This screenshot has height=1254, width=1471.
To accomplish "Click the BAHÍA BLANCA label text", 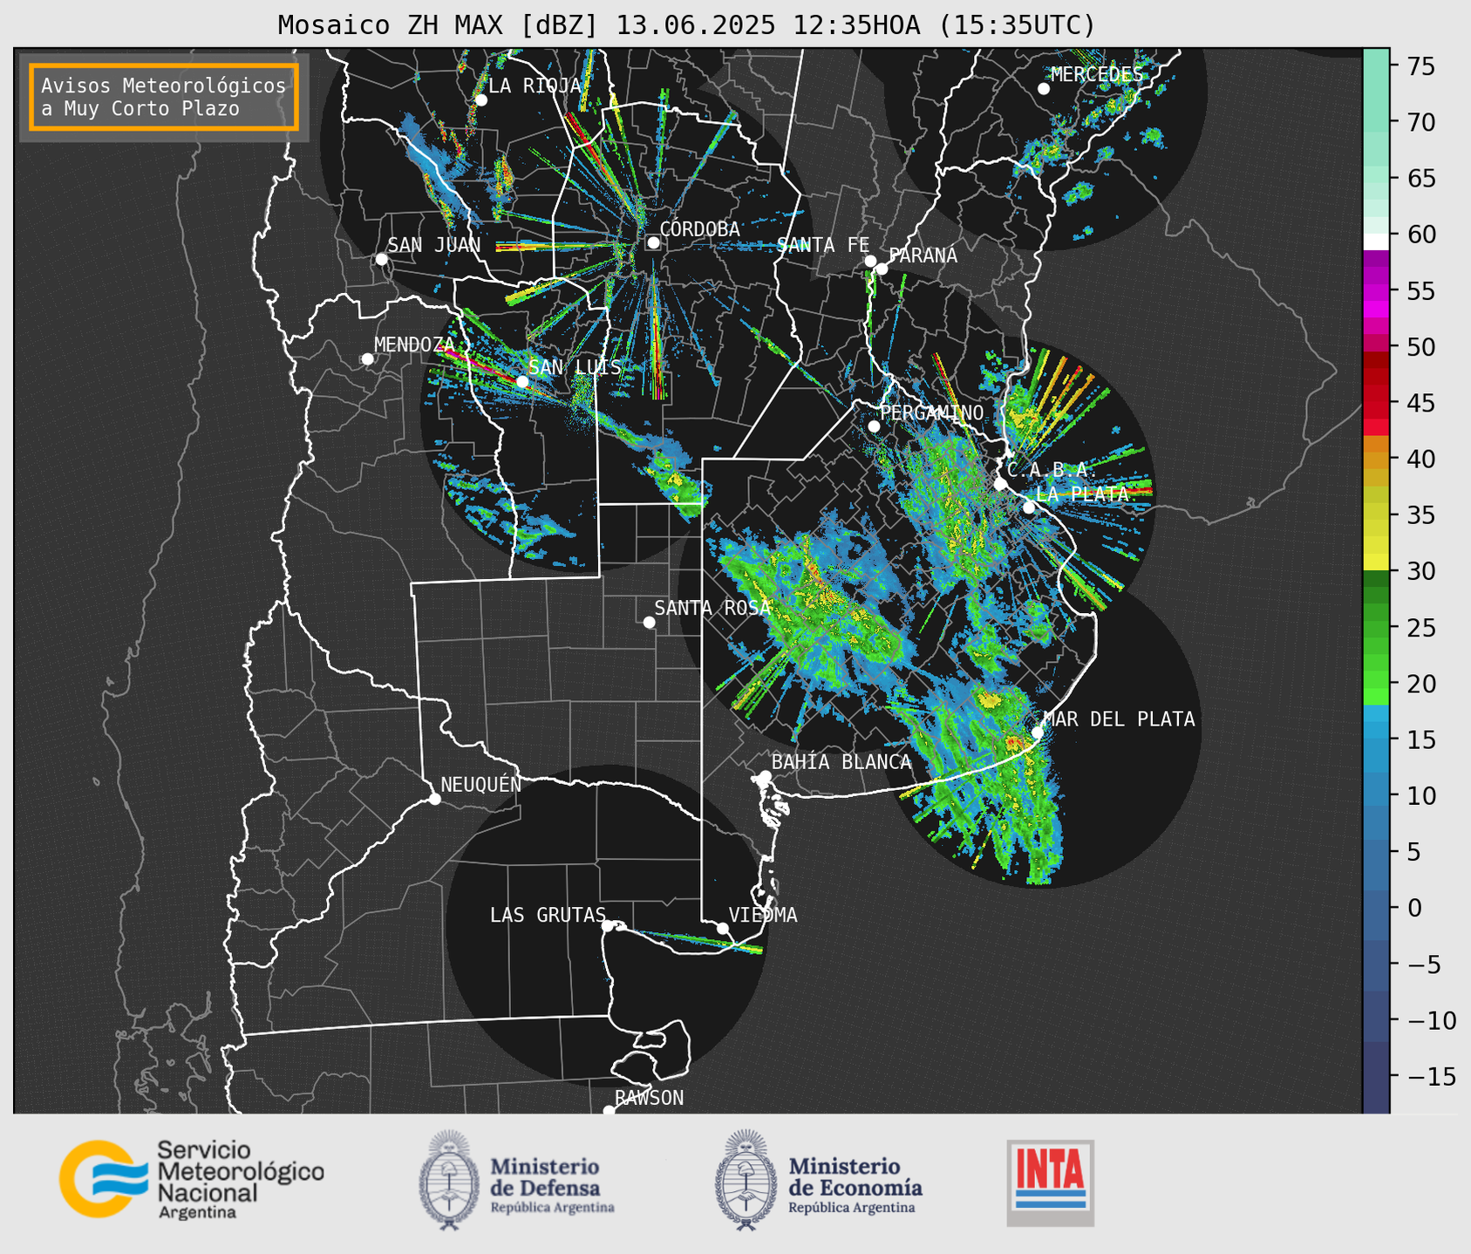I will pos(841,762).
